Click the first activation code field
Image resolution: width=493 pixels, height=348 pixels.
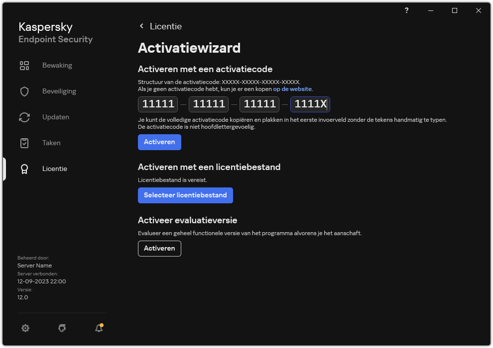coord(157,104)
